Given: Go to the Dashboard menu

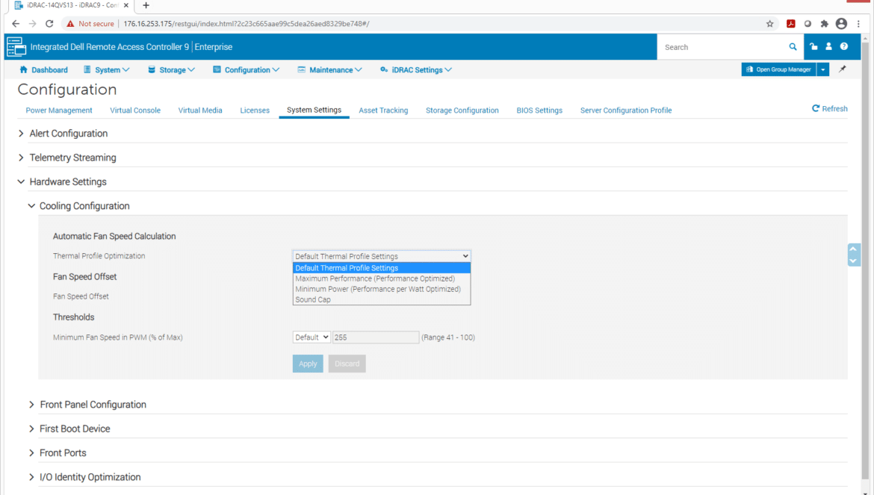Looking at the screenshot, I should point(43,69).
